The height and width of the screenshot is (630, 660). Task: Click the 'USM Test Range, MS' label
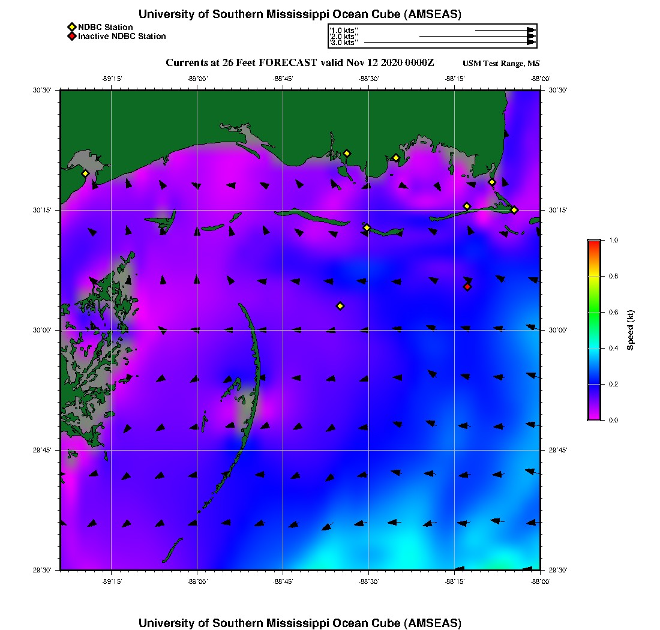pyautogui.click(x=501, y=64)
